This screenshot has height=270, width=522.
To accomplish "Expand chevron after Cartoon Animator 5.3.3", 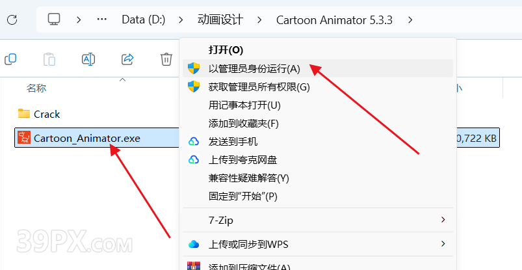I will (x=410, y=20).
